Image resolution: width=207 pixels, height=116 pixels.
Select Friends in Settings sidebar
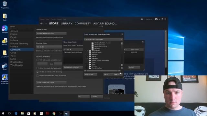(x=14, y=34)
